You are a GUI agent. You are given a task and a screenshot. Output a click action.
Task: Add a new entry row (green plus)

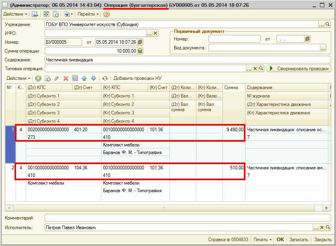38,79
